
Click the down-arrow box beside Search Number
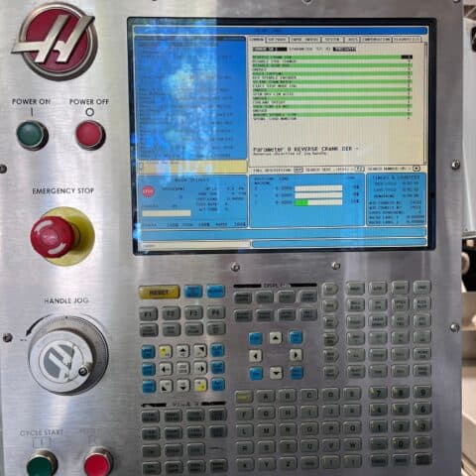(x=416, y=169)
